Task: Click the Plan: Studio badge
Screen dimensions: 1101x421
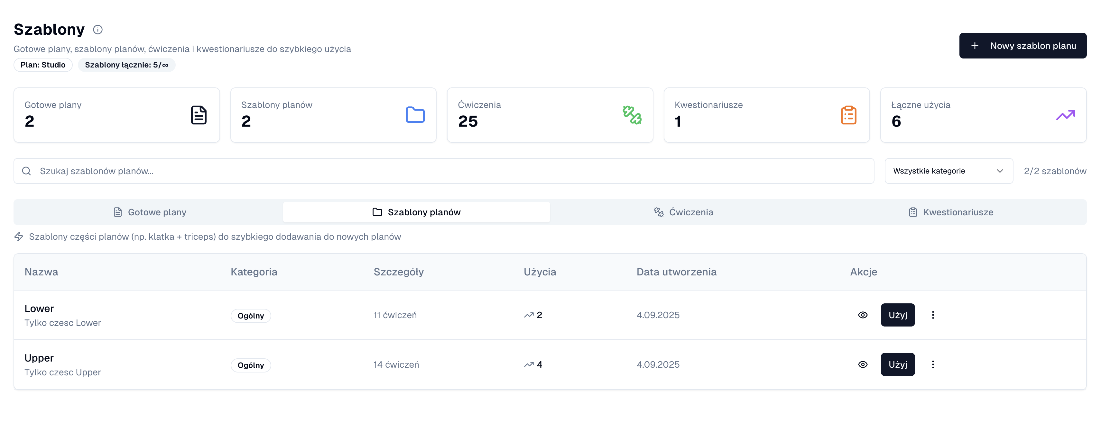Action: tap(43, 65)
